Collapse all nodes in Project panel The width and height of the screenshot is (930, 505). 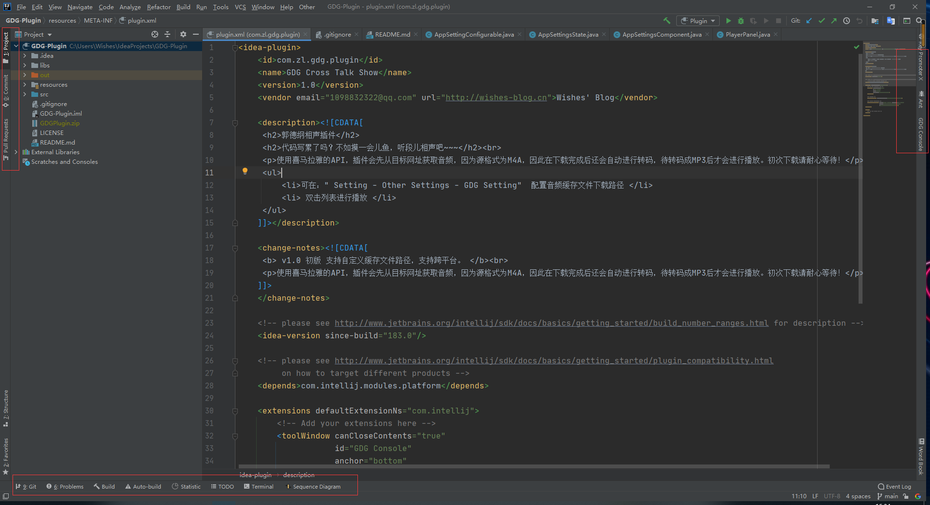pos(167,34)
